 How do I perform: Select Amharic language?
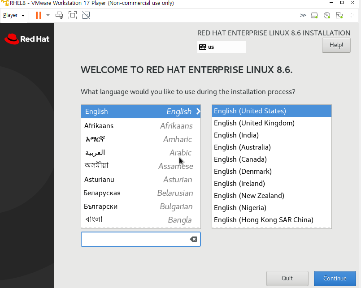141,139
